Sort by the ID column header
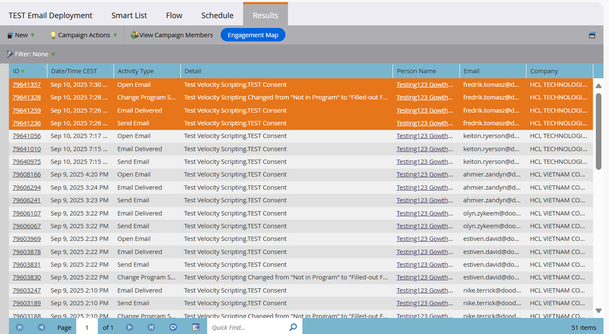 coord(28,71)
